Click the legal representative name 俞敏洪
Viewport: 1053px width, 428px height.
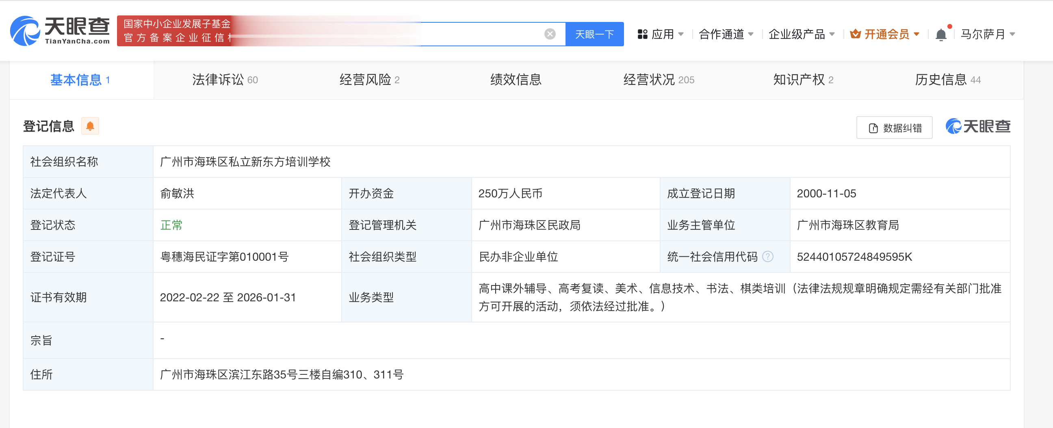177,193
